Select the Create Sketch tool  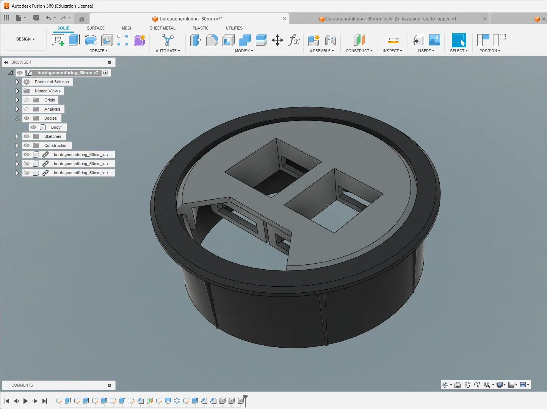[x=58, y=40]
